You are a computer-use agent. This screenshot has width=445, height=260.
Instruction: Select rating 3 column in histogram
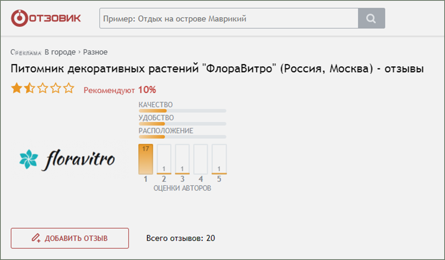pos(182,159)
